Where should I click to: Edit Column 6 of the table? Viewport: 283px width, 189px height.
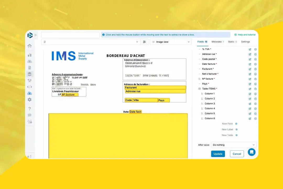[x=250, y=119]
